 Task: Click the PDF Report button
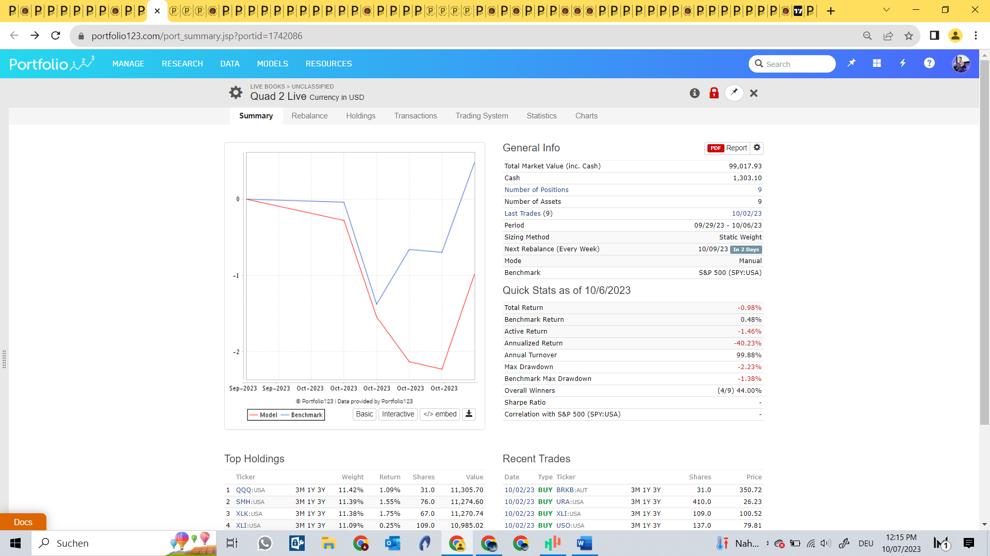(x=727, y=148)
